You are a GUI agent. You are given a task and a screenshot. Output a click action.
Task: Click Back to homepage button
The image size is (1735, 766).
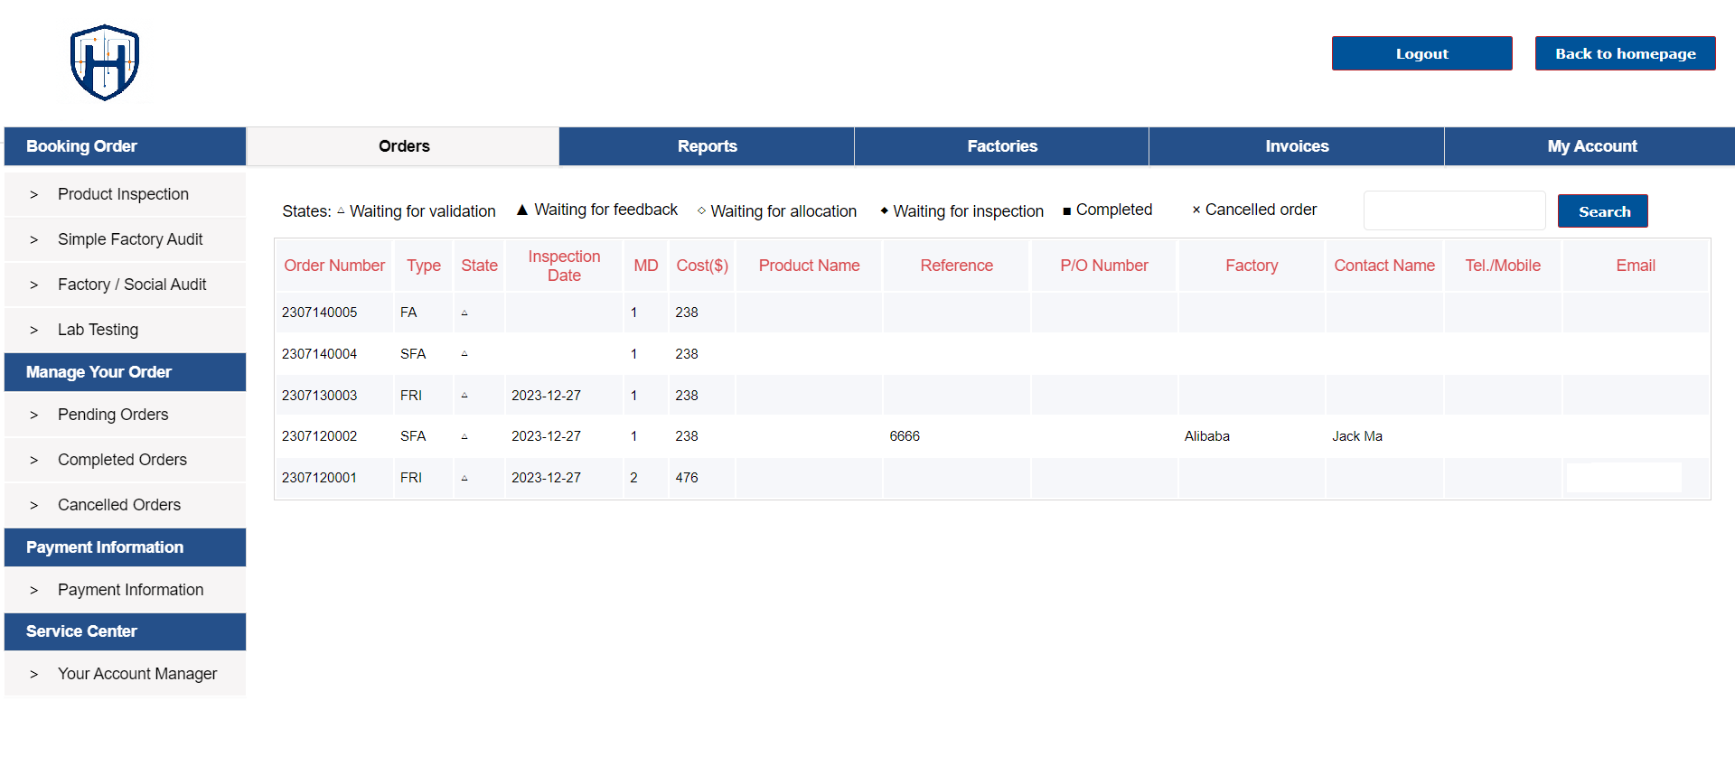point(1626,53)
